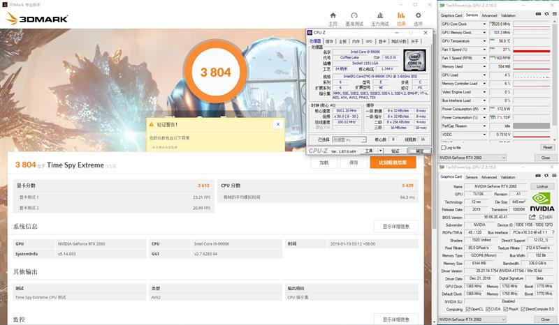Click the CPU-Z 验证 button

[x=395, y=151]
